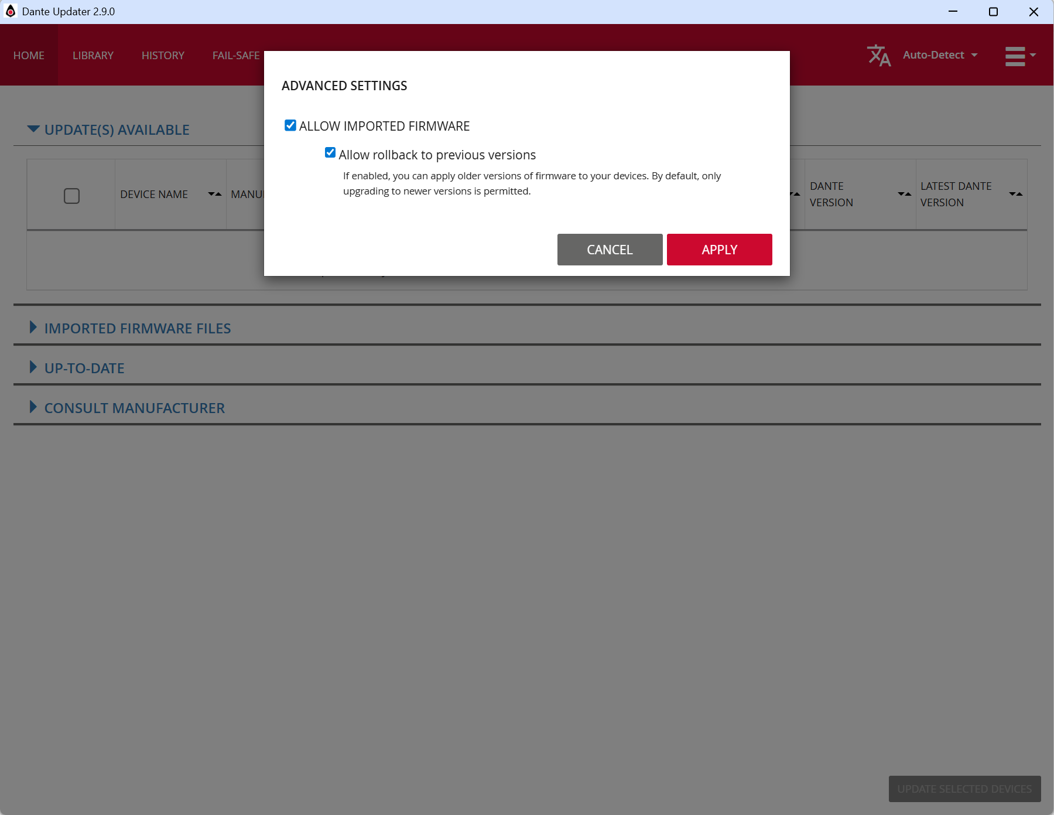Uncheck Allow rollback to previous versions
Image resolution: width=1054 pixels, height=815 pixels.
330,153
